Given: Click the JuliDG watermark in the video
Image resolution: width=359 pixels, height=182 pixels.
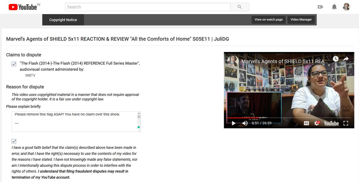Looking at the screenshot, I should coord(346,108).
